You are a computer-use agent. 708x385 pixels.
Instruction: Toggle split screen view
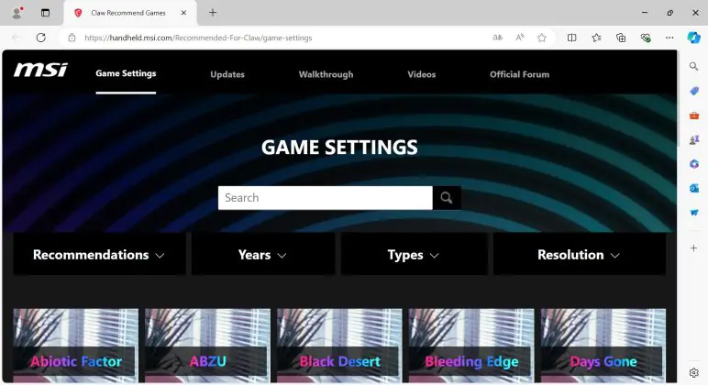pos(571,38)
